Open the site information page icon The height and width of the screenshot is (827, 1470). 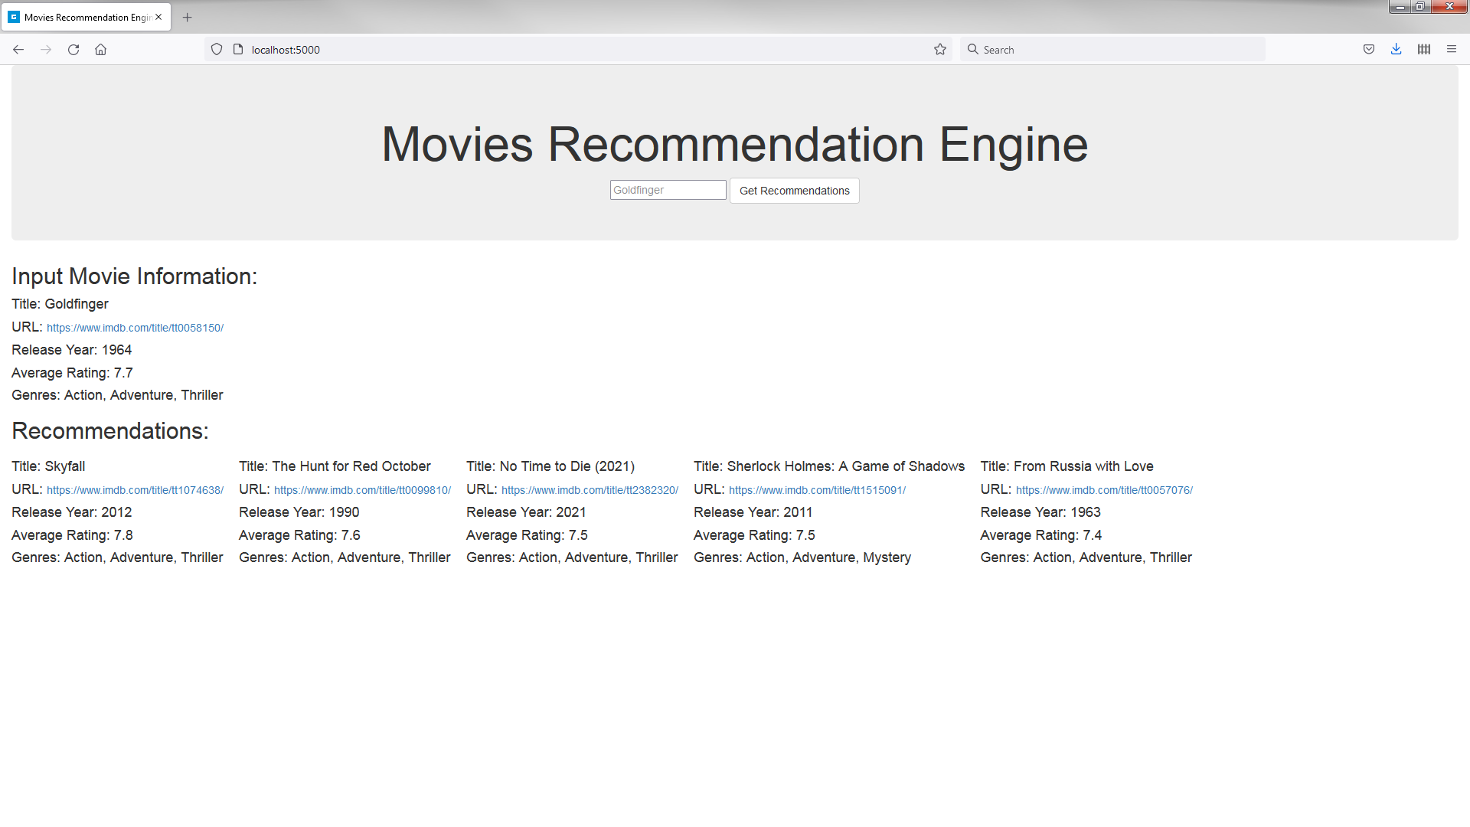(x=238, y=49)
